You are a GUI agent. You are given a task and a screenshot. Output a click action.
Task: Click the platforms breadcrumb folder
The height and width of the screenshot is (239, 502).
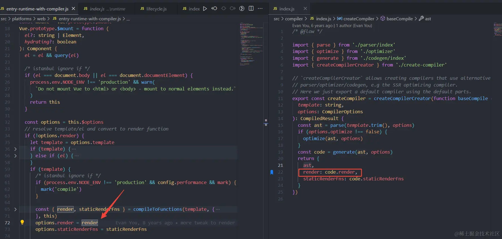pos(22,19)
